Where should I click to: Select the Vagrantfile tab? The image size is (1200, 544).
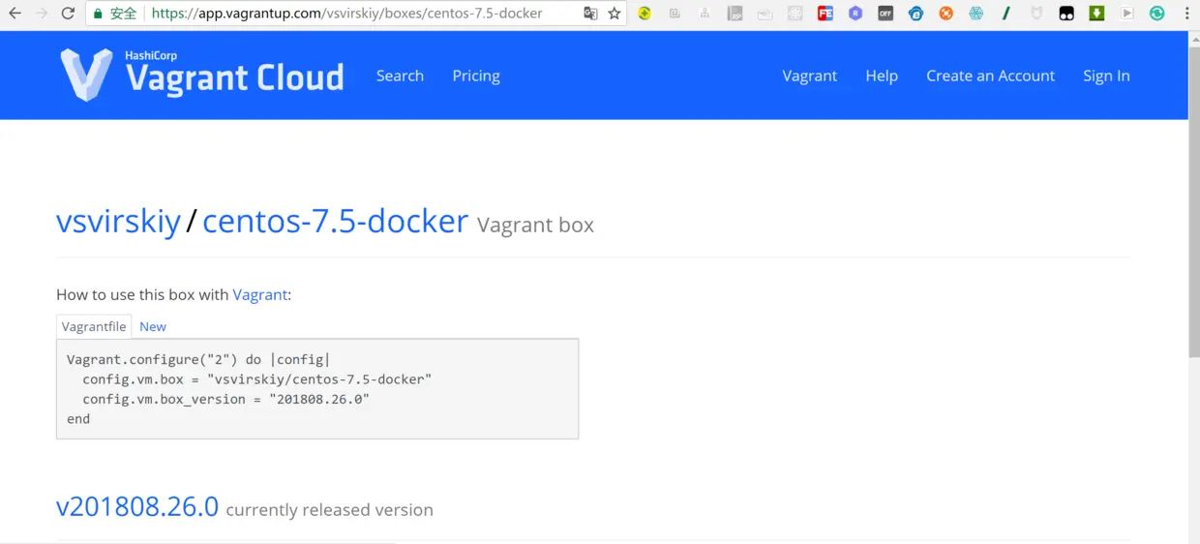tap(94, 326)
